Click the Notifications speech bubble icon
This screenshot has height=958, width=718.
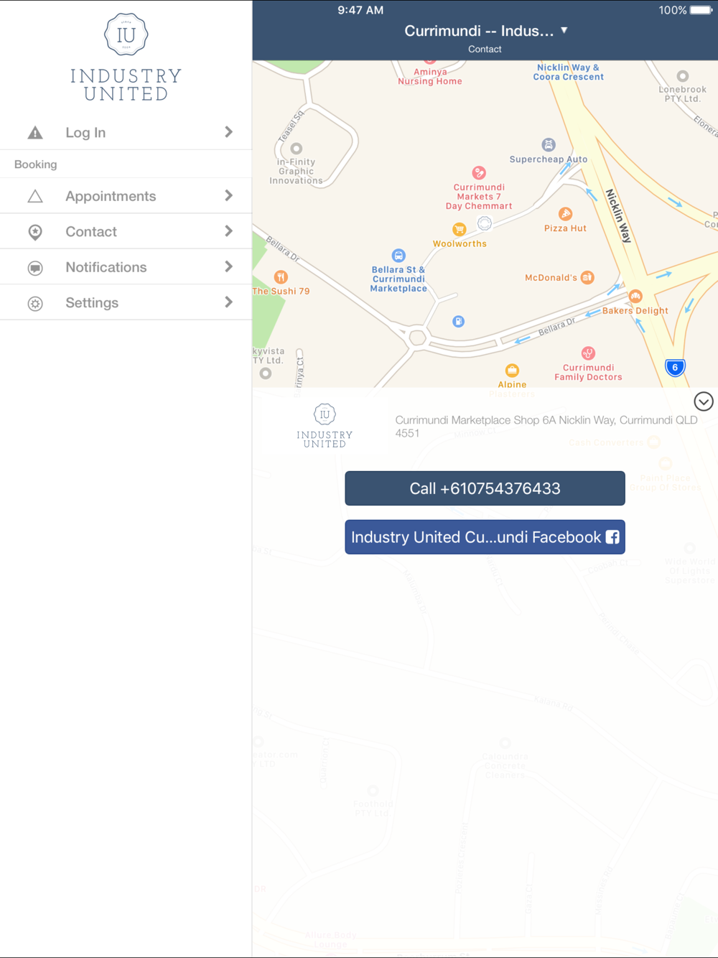(x=35, y=268)
